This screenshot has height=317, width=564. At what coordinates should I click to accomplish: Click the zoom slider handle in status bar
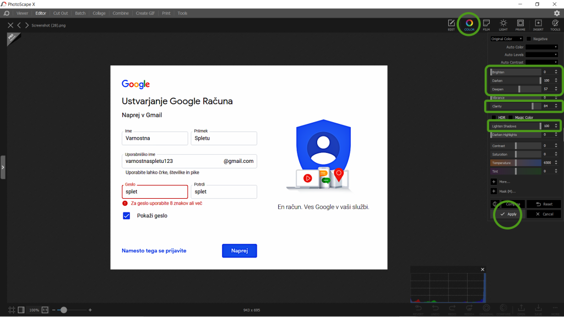(x=64, y=310)
